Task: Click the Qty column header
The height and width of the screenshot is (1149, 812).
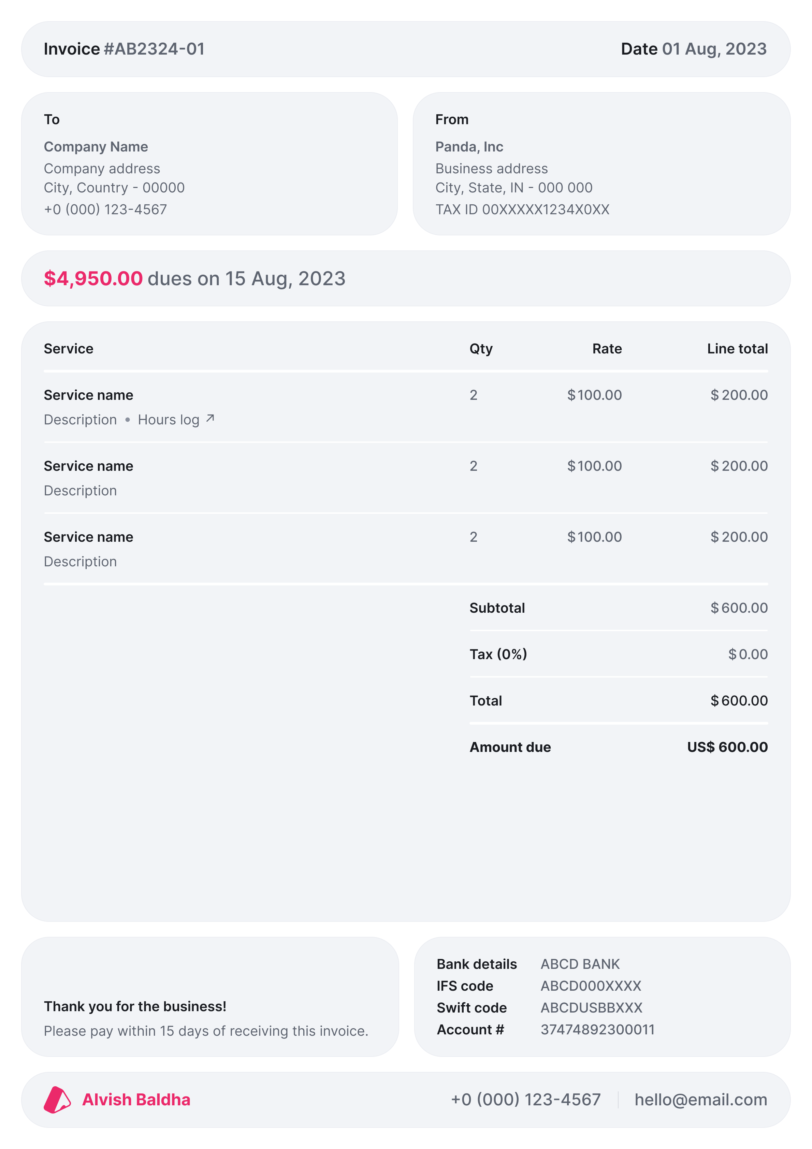Action: click(481, 349)
